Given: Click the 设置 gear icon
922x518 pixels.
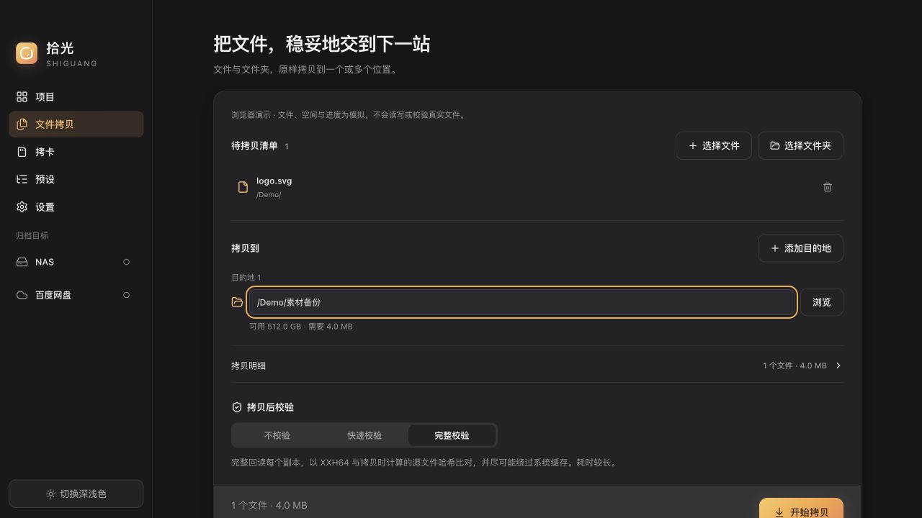Looking at the screenshot, I should (22, 207).
